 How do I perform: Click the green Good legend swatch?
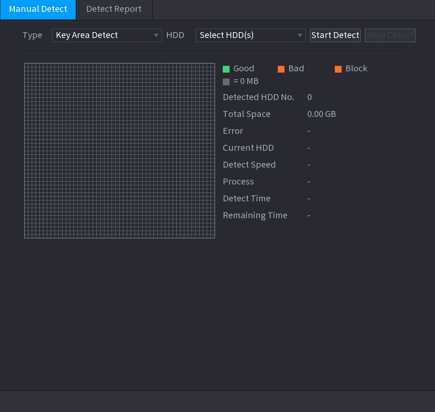[x=226, y=69]
